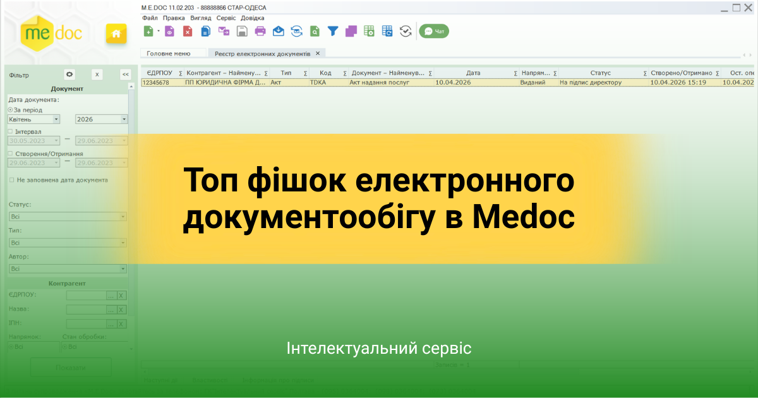The width and height of the screenshot is (758, 398).
Task: Open the Правка menu
Action: coord(174,18)
